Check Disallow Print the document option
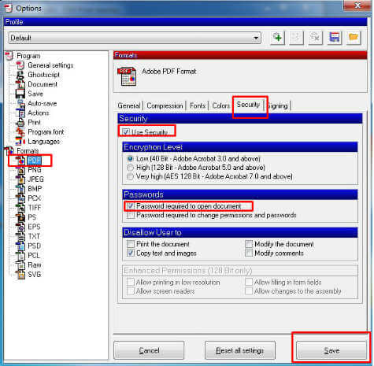This screenshot has height=366, width=374. tap(131, 244)
